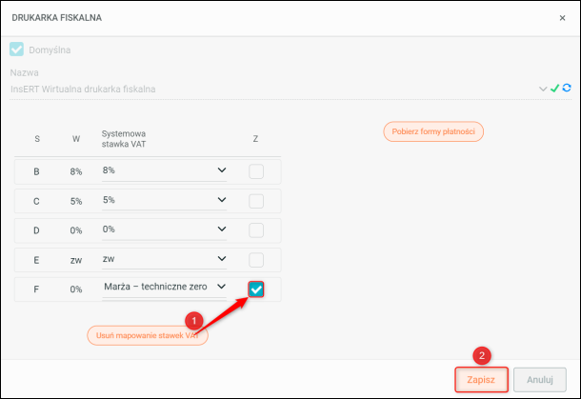The image size is (581, 399).
Task: Expand the printer name dropdown arrow
Action: coord(543,89)
